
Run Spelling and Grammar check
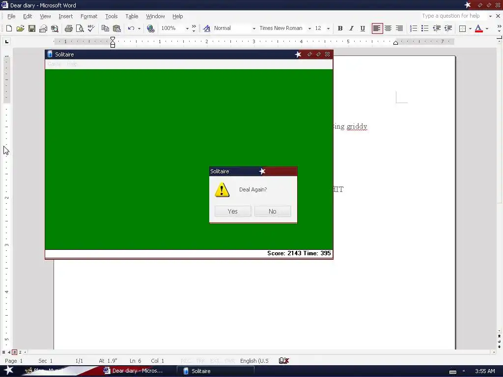(x=91, y=28)
